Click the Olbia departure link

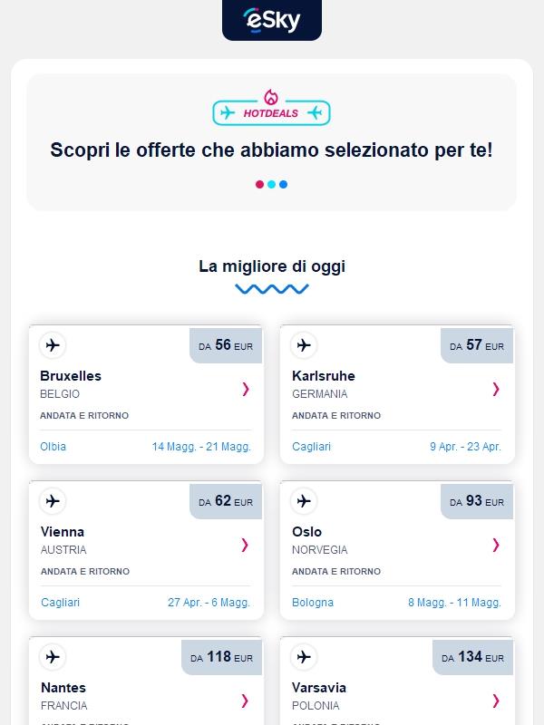point(53,447)
